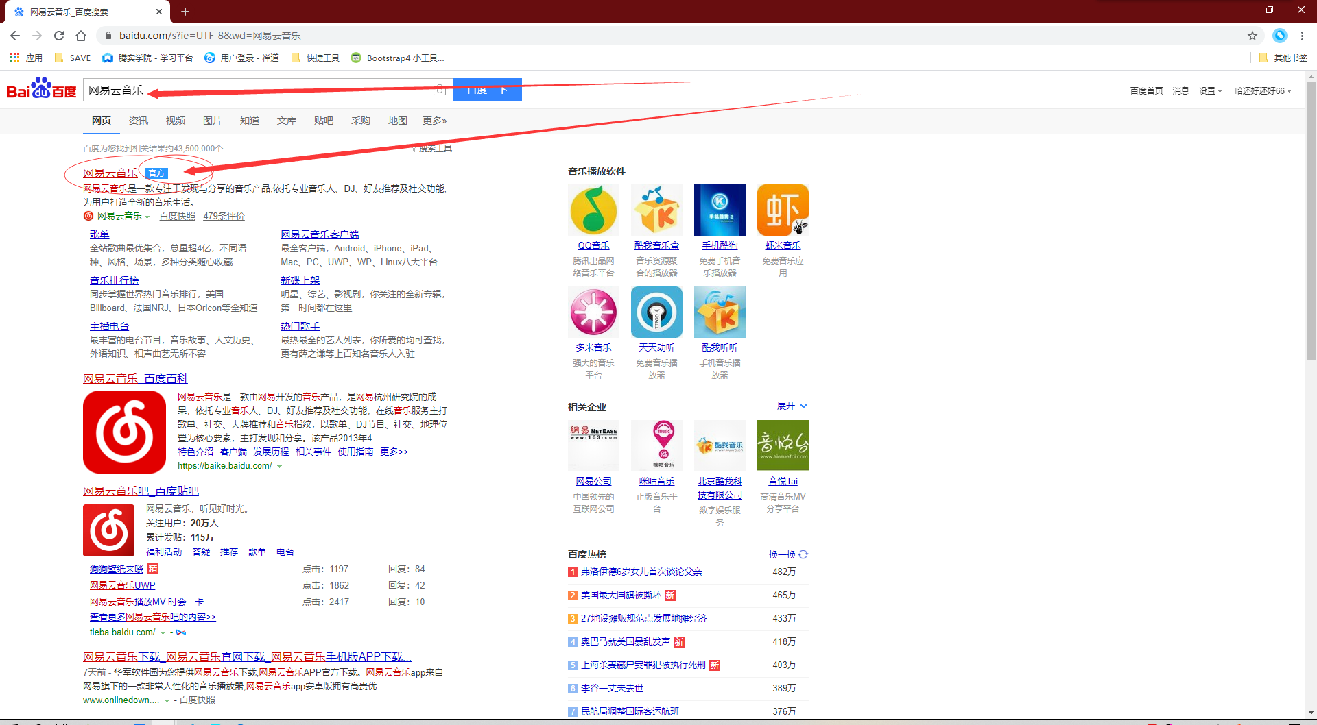Open 主播电台 sublink
Viewport: 1317px width, 725px height.
tap(109, 326)
